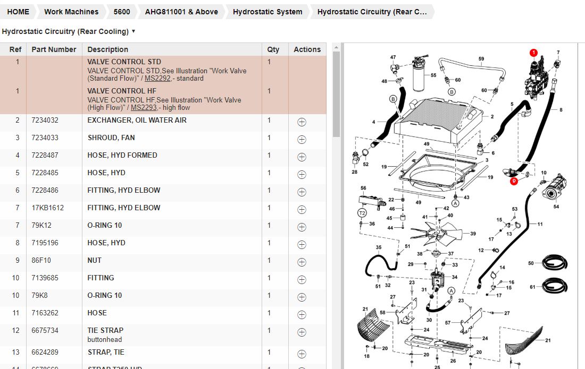The height and width of the screenshot is (369, 585).
Task: Select part number 7234033
Action: 45,138
